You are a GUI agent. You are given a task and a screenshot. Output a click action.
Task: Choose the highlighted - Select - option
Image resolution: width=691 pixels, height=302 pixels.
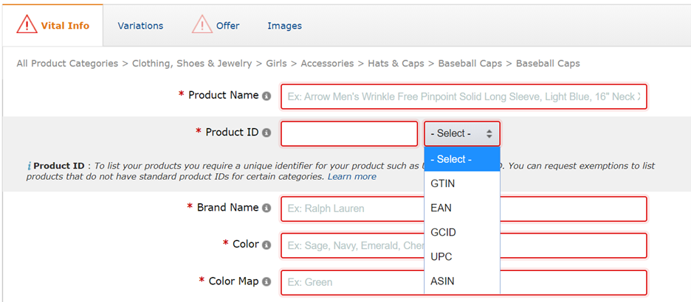pyautogui.click(x=462, y=159)
